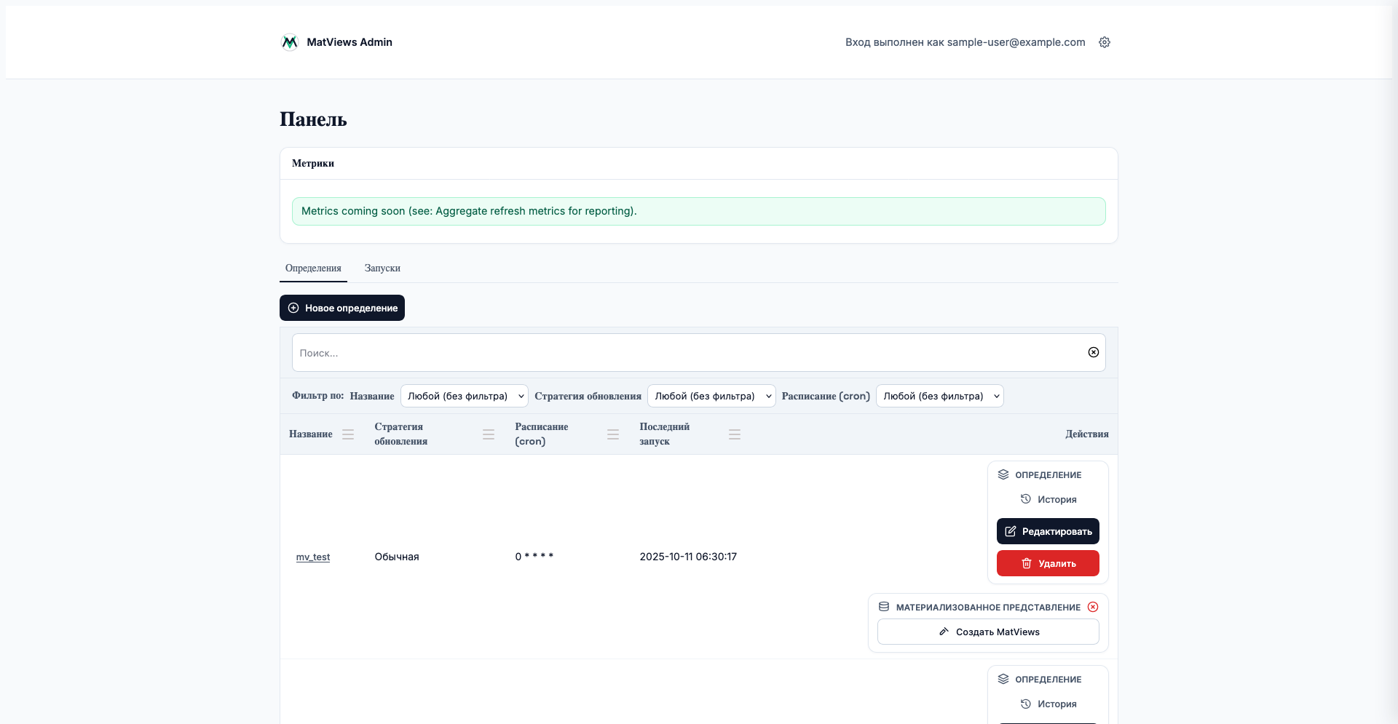Click Редактировать for mv_test

pos(1047,531)
